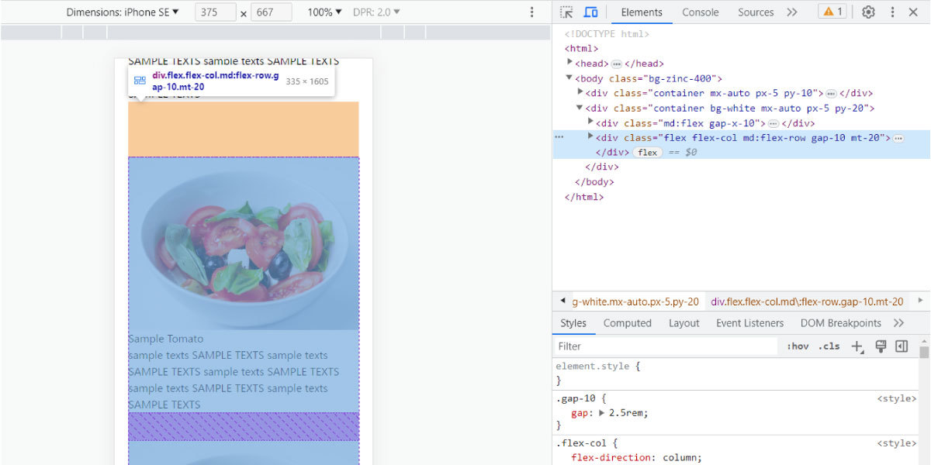This screenshot has width=931, height=465.
Task: Open the Dimensions iPhone SE dropdown
Action: (x=123, y=12)
